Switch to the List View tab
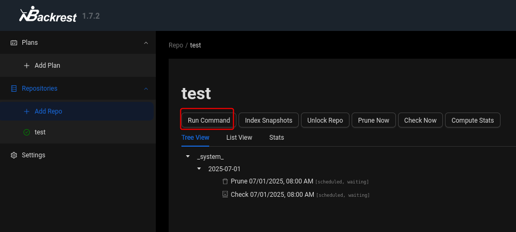The image size is (516, 232). (x=239, y=138)
